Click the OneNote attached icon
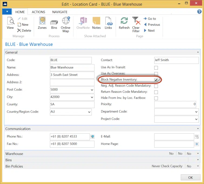 click(83, 23)
